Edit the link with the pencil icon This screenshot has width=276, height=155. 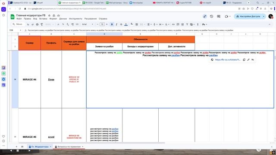tap(248, 60)
